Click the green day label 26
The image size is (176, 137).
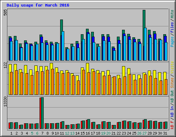pyautogui.click(x=139, y=133)
